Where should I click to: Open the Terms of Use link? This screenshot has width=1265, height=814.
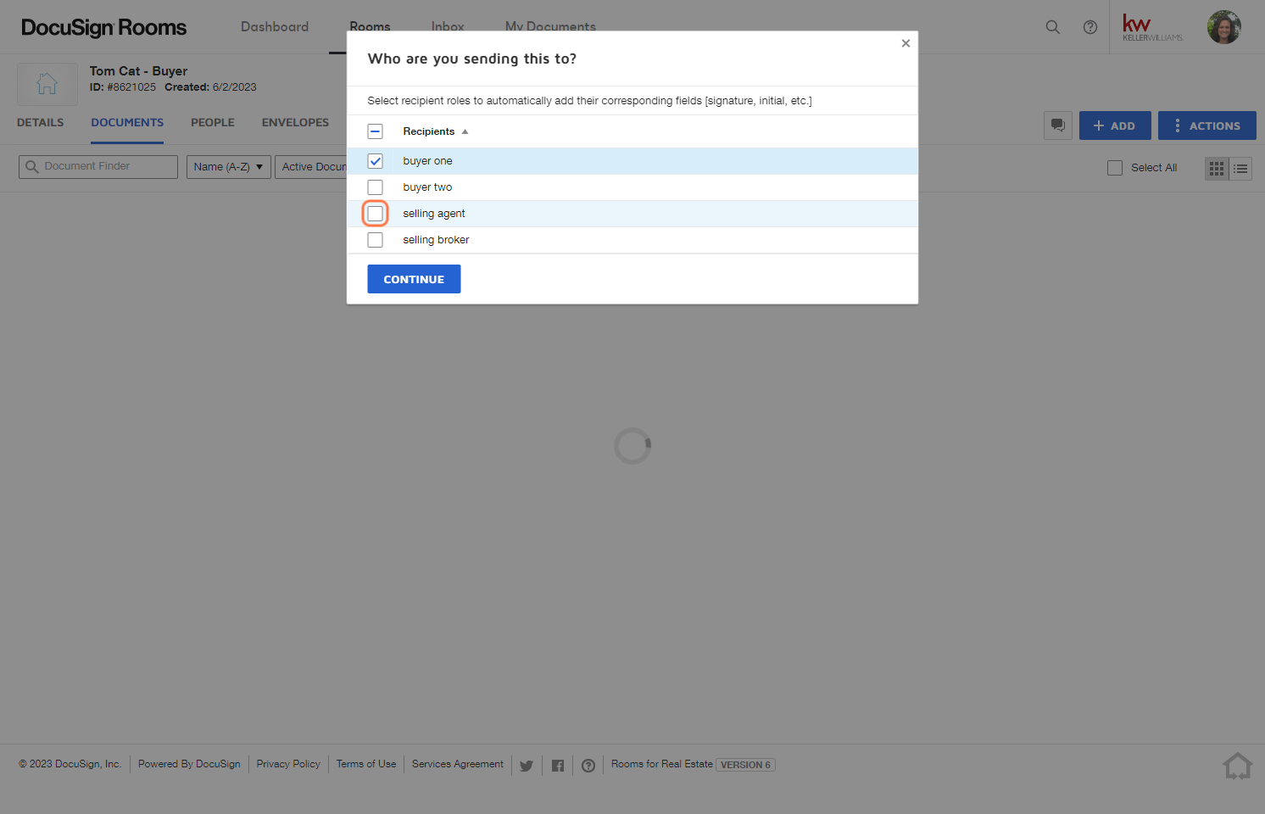[x=366, y=764]
